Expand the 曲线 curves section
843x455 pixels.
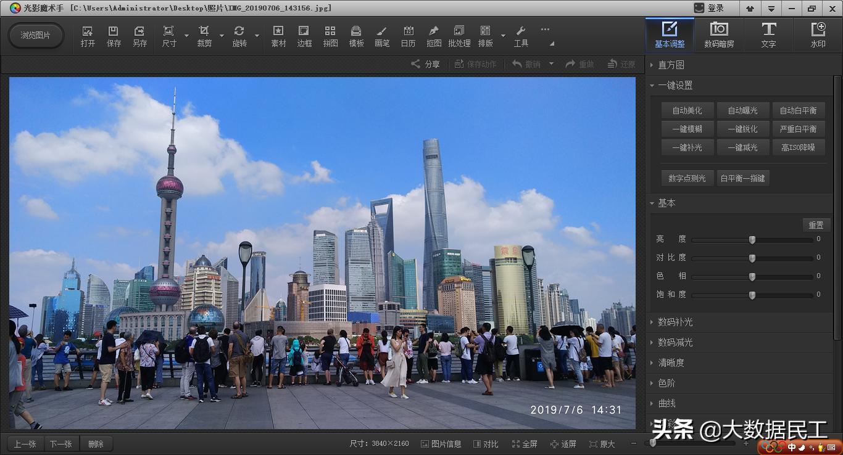tap(667, 403)
